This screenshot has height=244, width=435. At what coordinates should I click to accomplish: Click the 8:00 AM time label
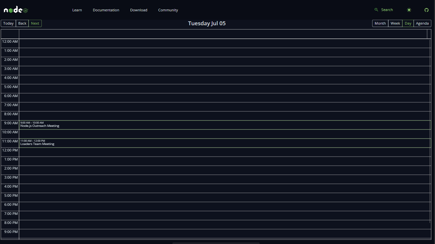point(11,114)
